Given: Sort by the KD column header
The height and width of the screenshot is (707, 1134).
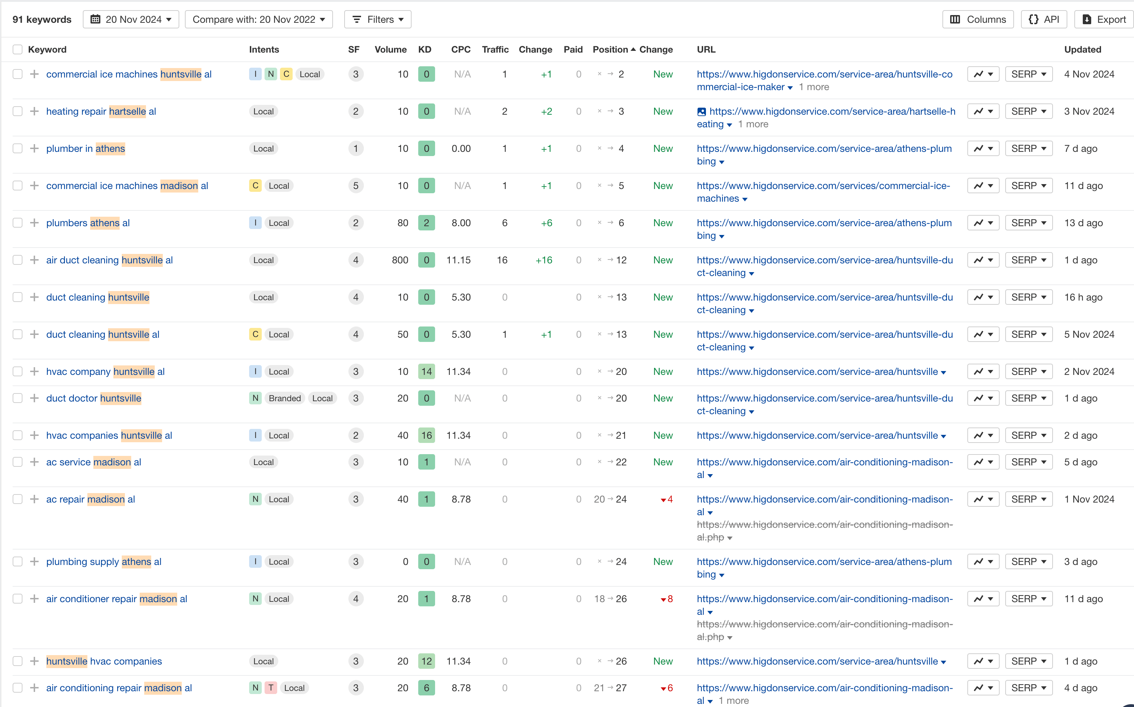Looking at the screenshot, I should click(x=425, y=49).
